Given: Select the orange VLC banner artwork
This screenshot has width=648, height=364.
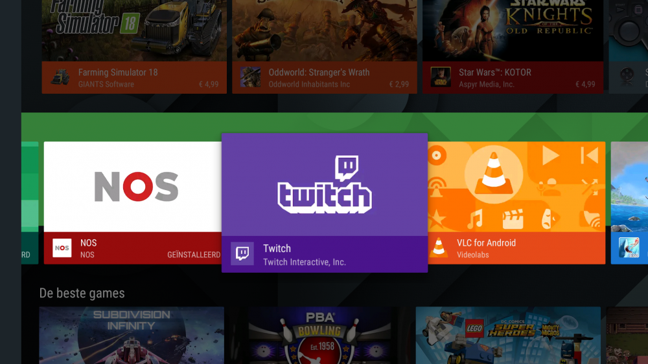Looking at the screenshot, I should (516, 187).
